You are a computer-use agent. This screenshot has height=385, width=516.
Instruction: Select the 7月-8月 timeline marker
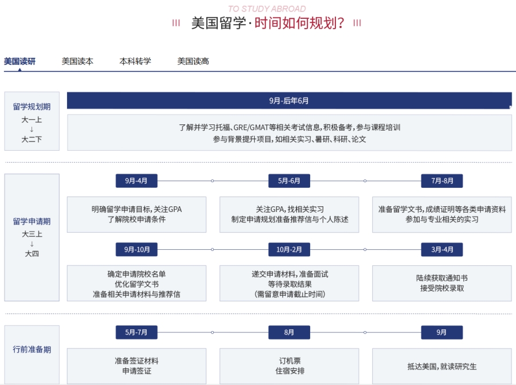click(441, 181)
